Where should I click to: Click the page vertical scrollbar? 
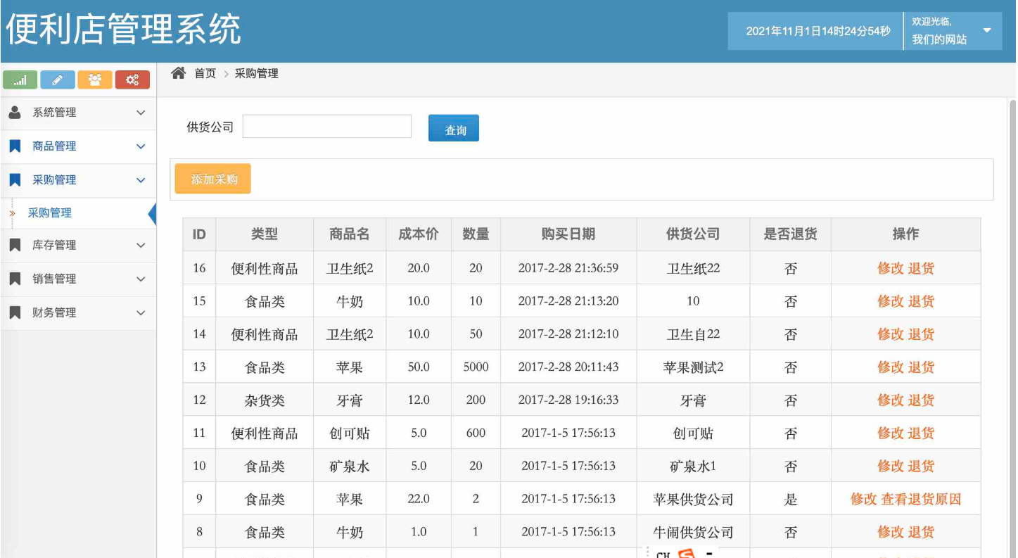[x=1013, y=327]
